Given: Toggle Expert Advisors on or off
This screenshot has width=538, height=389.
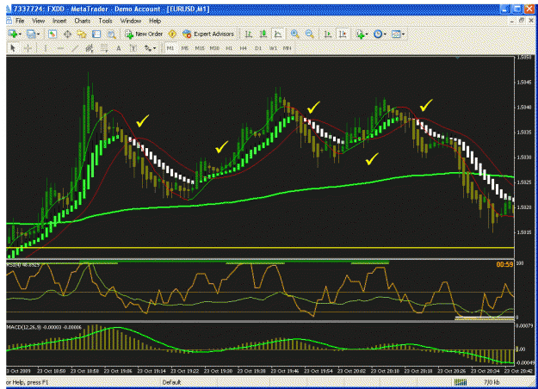Looking at the screenshot, I should tap(208, 34).
